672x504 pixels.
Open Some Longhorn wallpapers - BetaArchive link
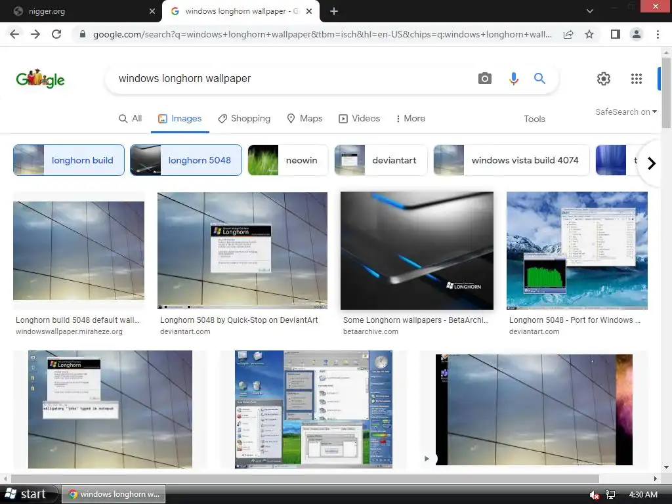pyautogui.click(x=415, y=320)
